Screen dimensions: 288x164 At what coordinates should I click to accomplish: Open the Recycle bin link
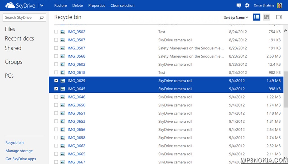point(15,143)
